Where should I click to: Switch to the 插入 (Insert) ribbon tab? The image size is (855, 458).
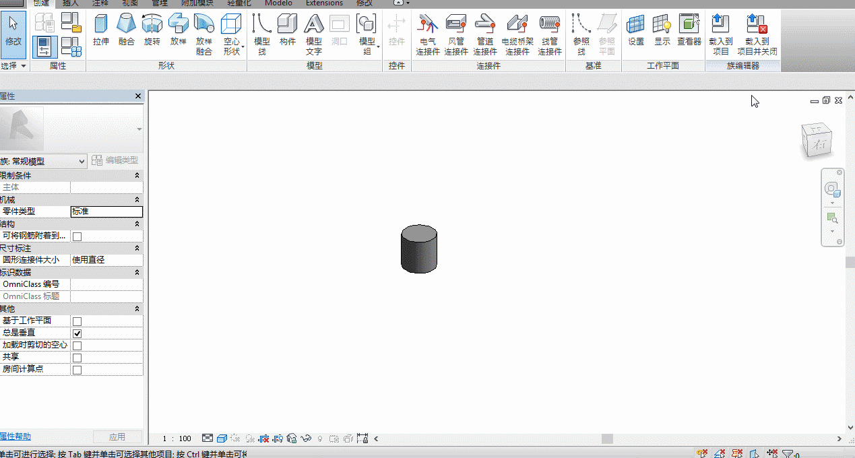click(71, 3)
